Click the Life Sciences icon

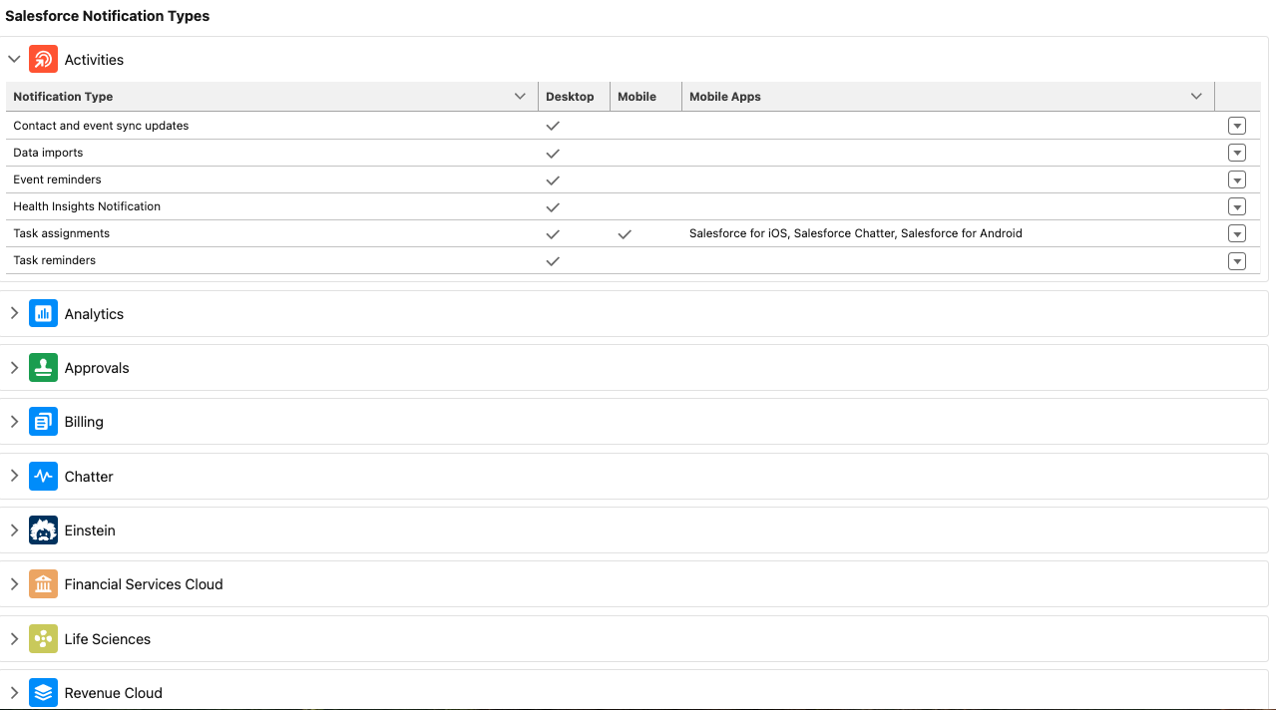coord(43,639)
